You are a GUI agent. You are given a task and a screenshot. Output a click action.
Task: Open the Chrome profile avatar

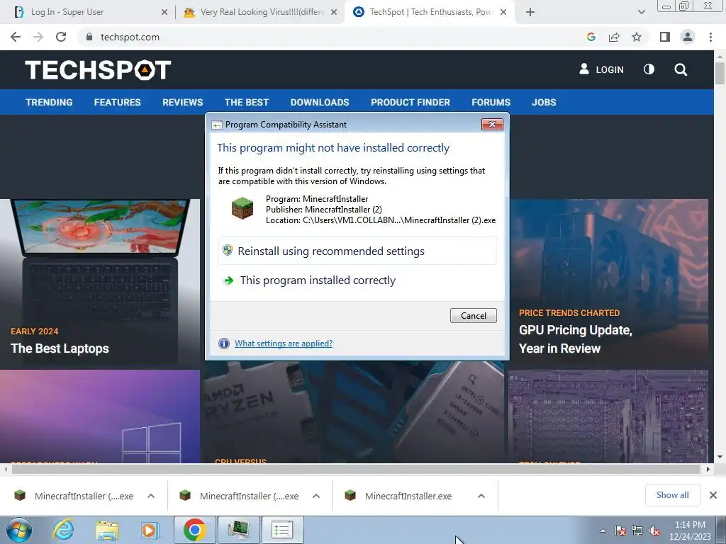pyautogui.click(x=688, y=37)
